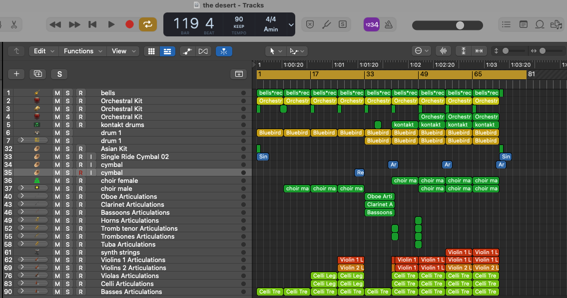Enable the metronome click
Image resolution: width=567 pixels, height=298 pixels.
click(x=388, y=24)
